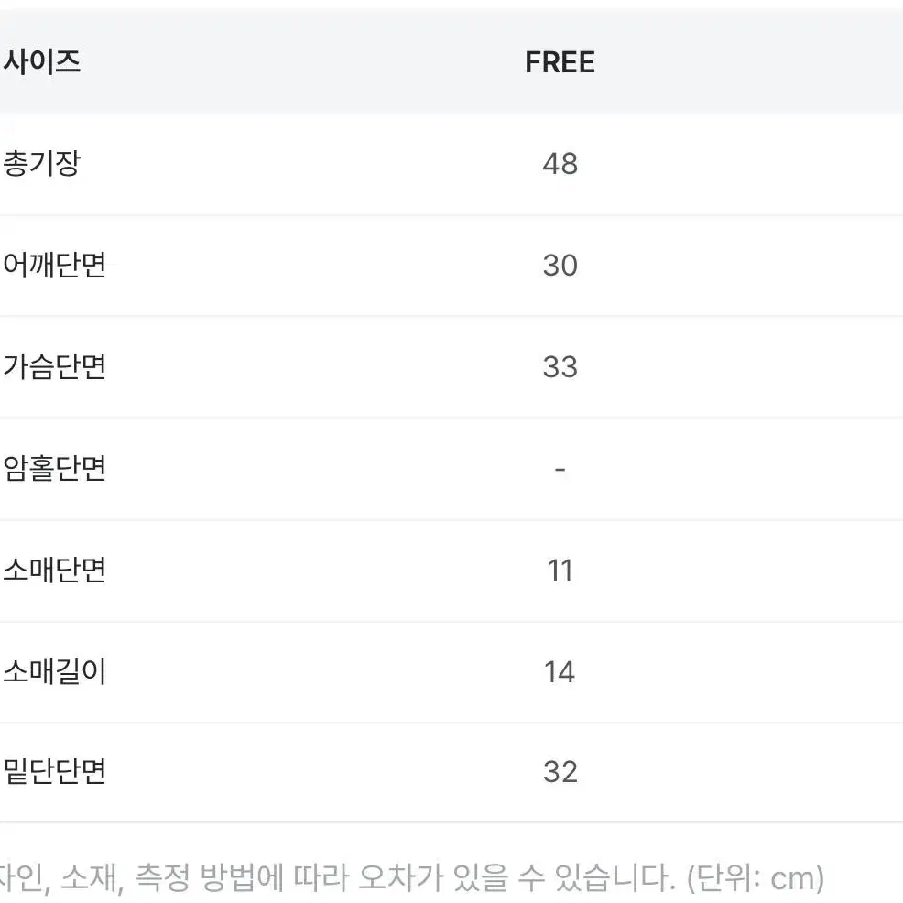Click the 오차가 있을 수 있습니다 notice
The width and height of the screenshot is (903, 903).
point(516,877)
